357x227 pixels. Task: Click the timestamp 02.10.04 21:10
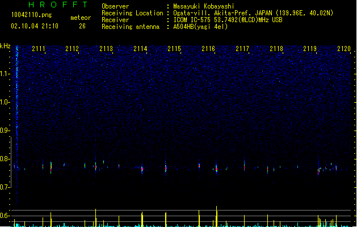(x=35, y=26)
